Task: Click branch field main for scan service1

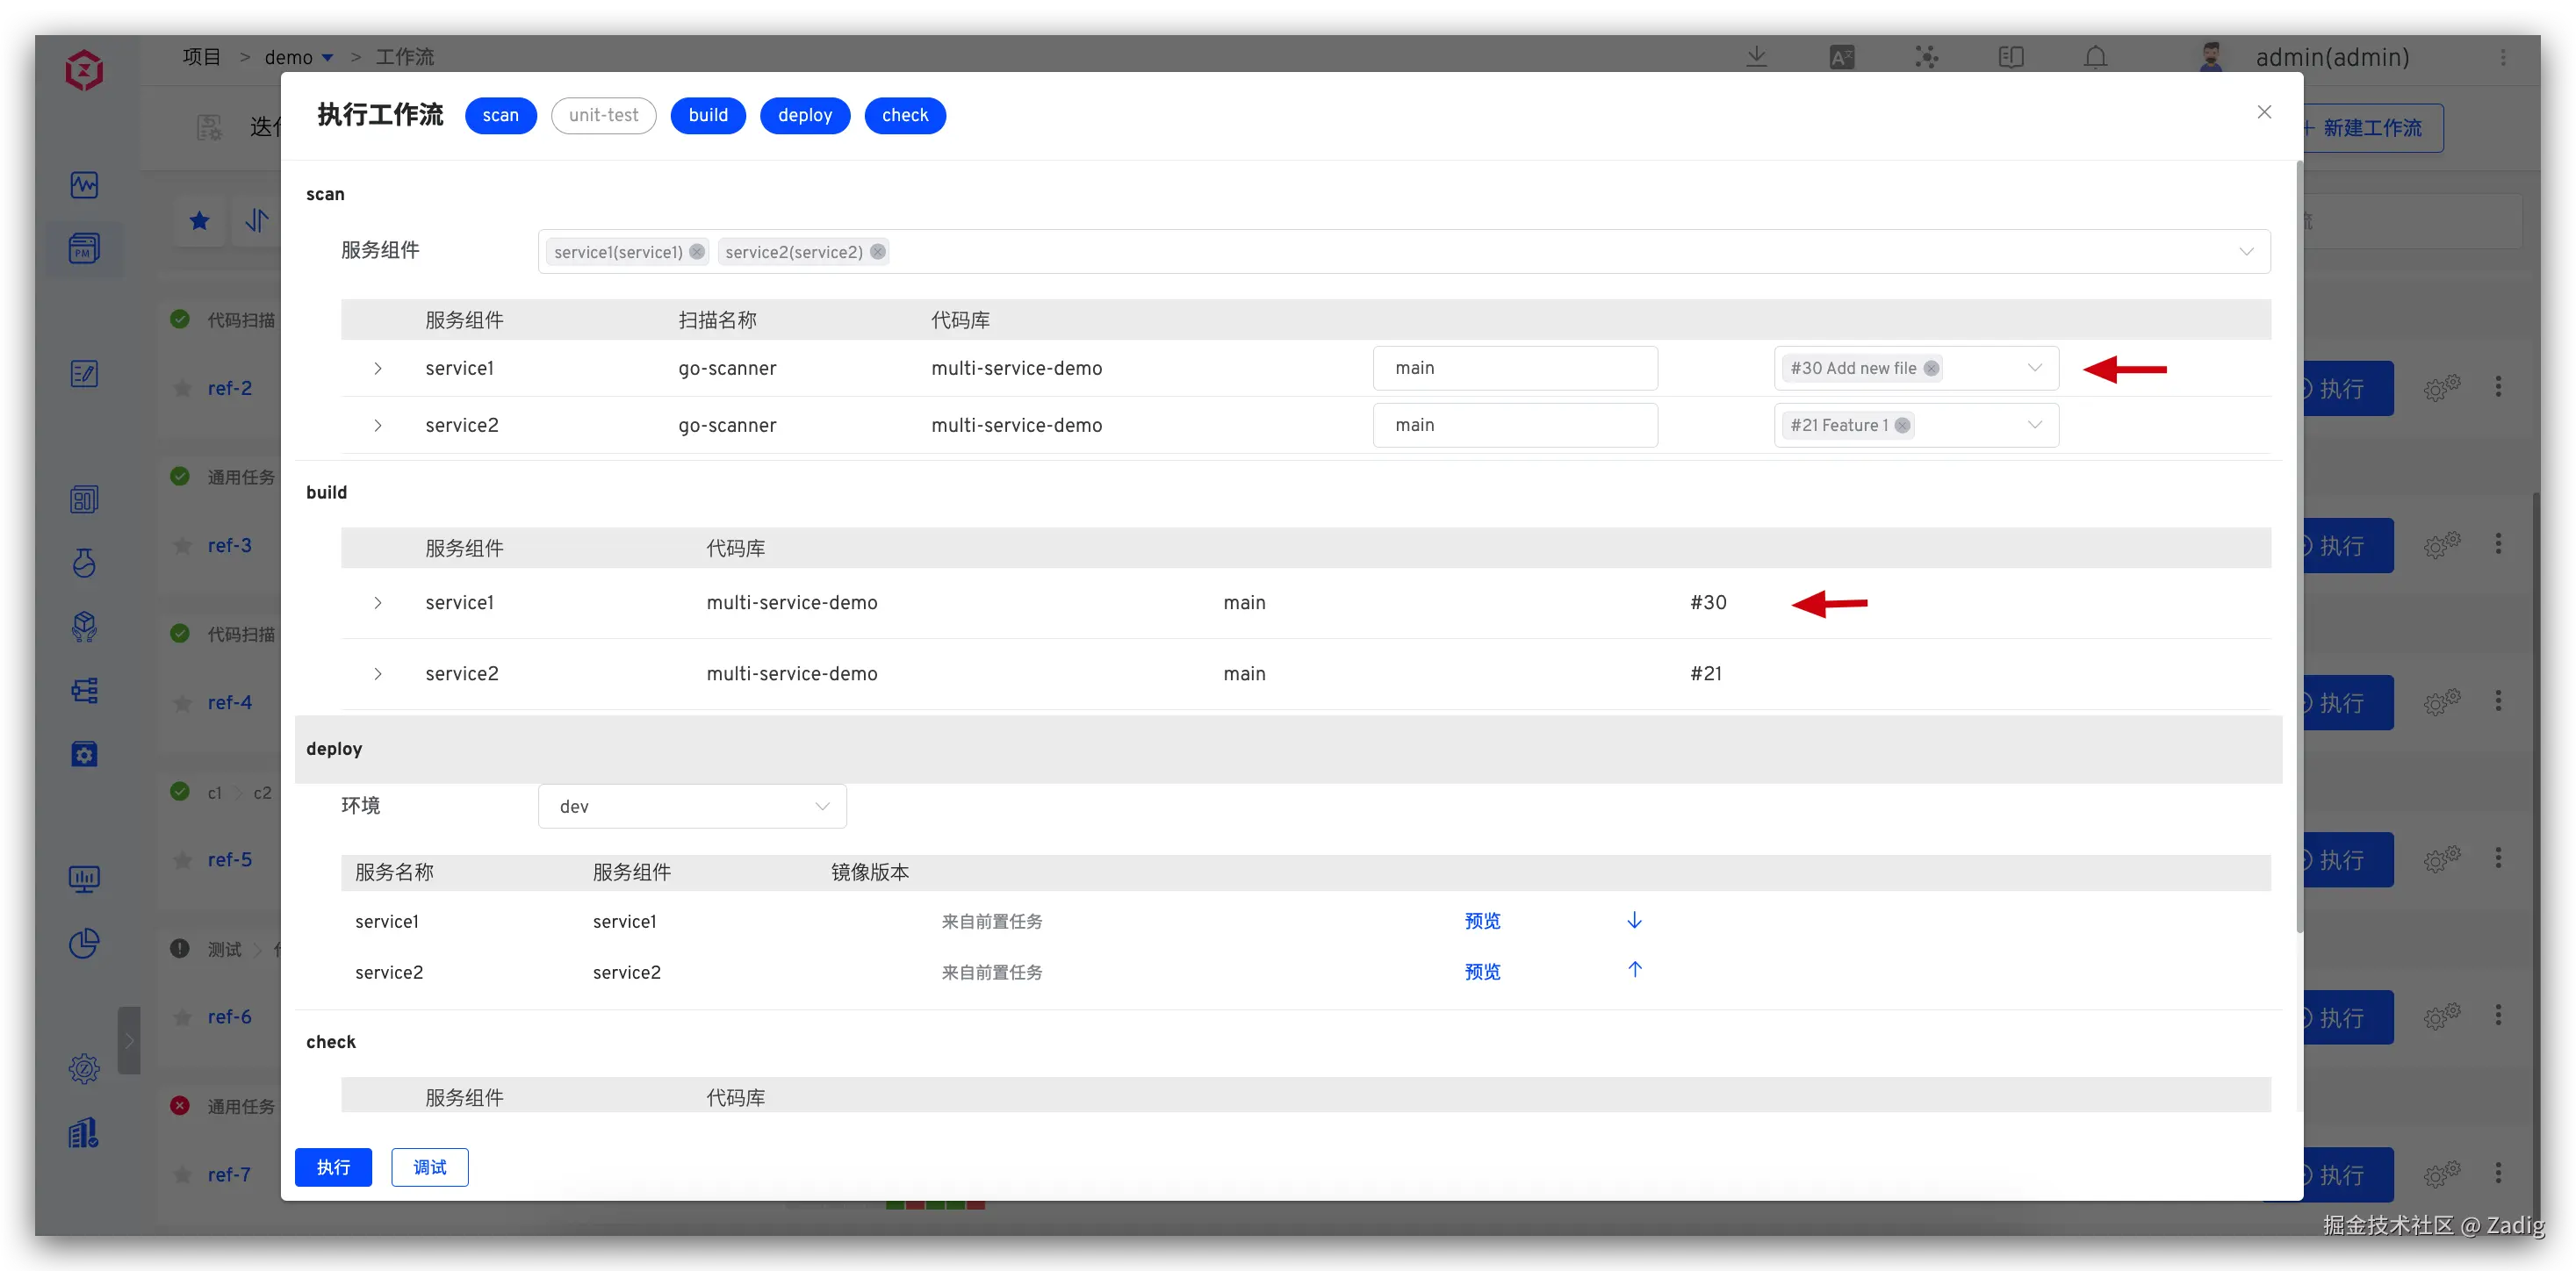Action: click(1515, 368)
